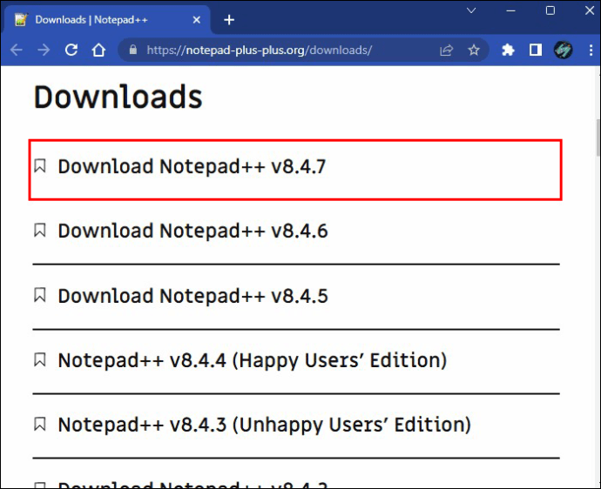
Task: Click the Notepad++ tab favicon
Action: pyautogui.click(x=21, y=19)
